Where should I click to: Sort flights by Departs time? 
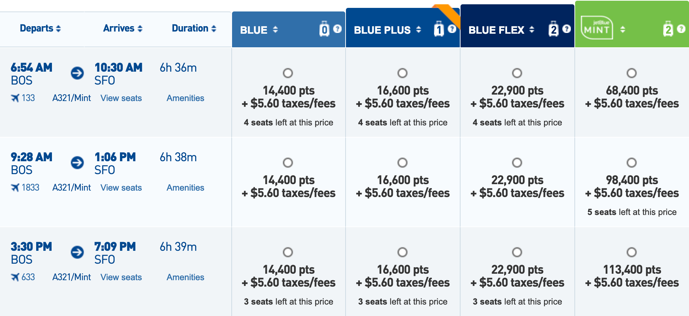pyautogui.click(x=40, y=28)
